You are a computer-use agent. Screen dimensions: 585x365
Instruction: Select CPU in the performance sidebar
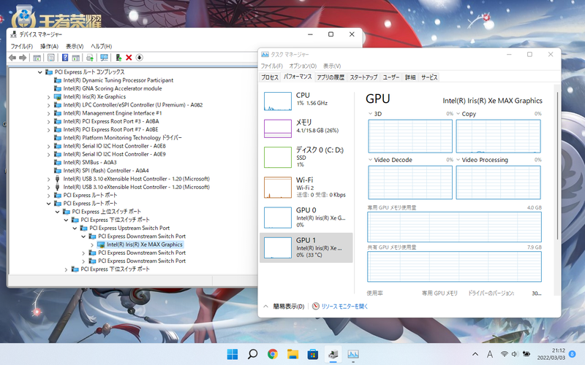[306, 101]
